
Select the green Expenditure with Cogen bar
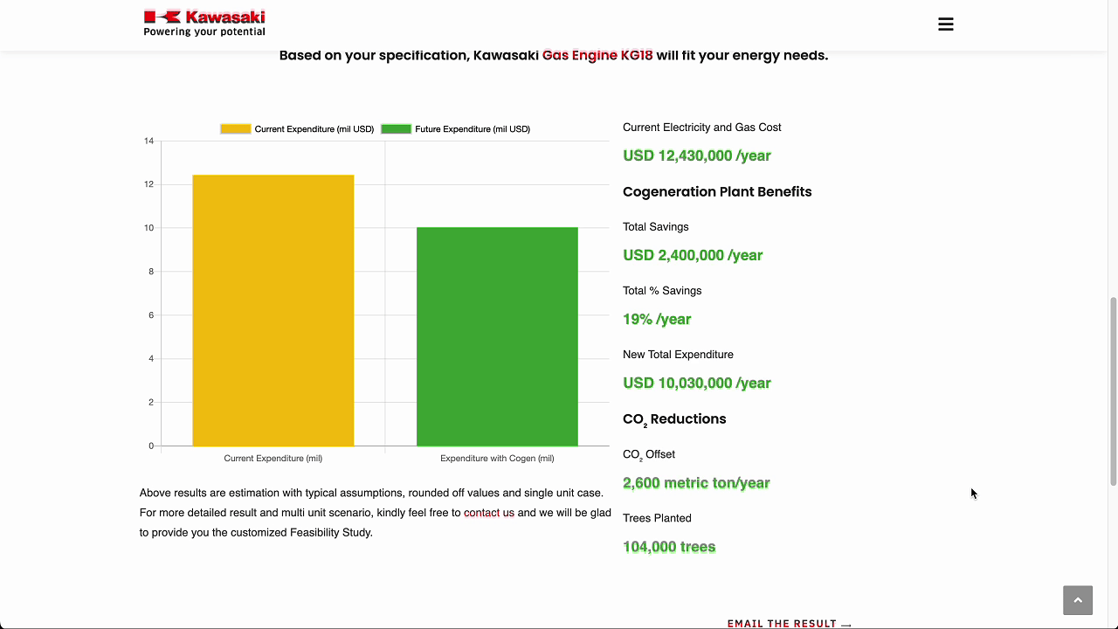(497, 336)
